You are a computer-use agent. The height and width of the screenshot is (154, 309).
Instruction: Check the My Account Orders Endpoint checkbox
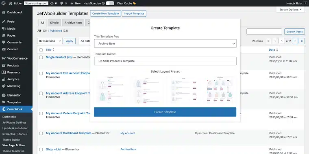point(41,113)
